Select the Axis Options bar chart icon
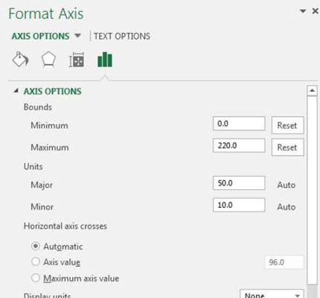The image size is (320, 298). coord(105,60)
